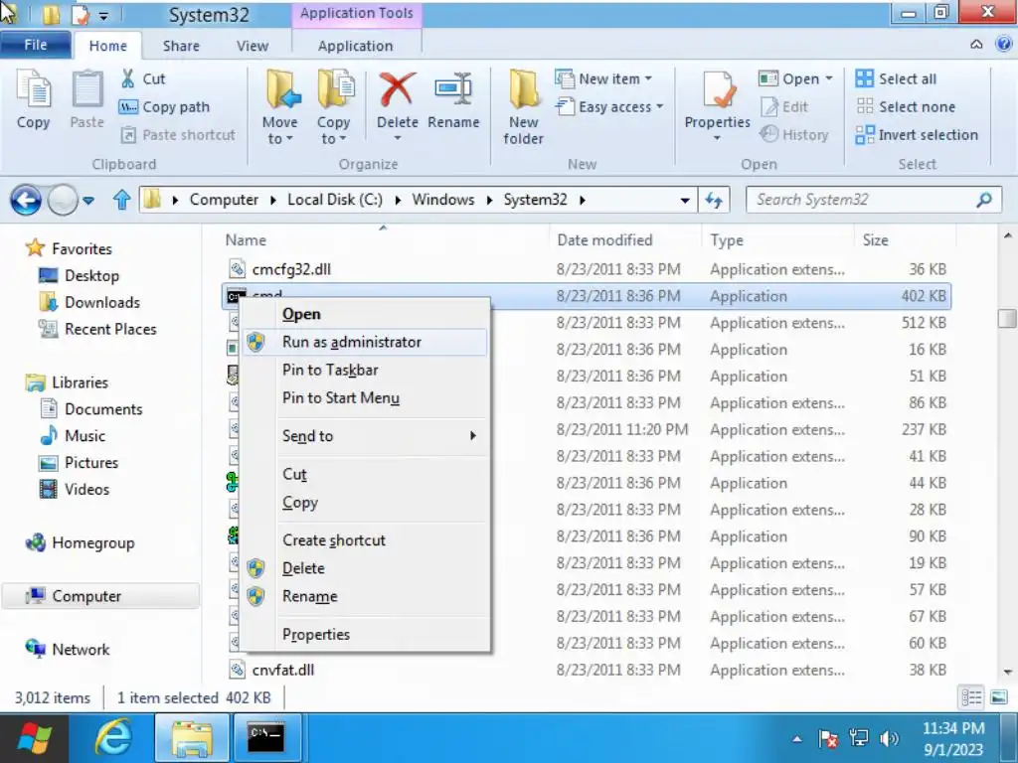
Task: Click the Properties checkmark icon in ribbon
Action: (718, 90)
